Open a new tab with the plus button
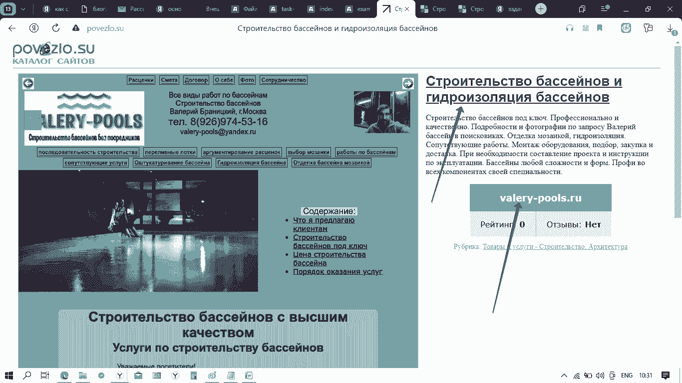The image size is (682, 383). point(541,9)
